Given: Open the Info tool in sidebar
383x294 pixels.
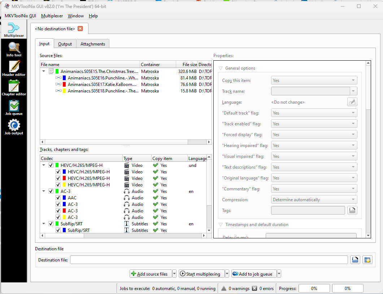Looking at the screenshot, I should (14, 49).
